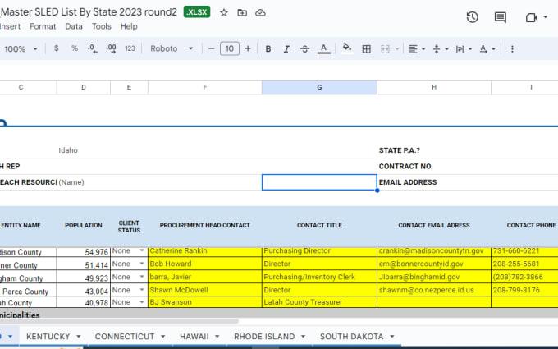Open the Insert menu

10,26
